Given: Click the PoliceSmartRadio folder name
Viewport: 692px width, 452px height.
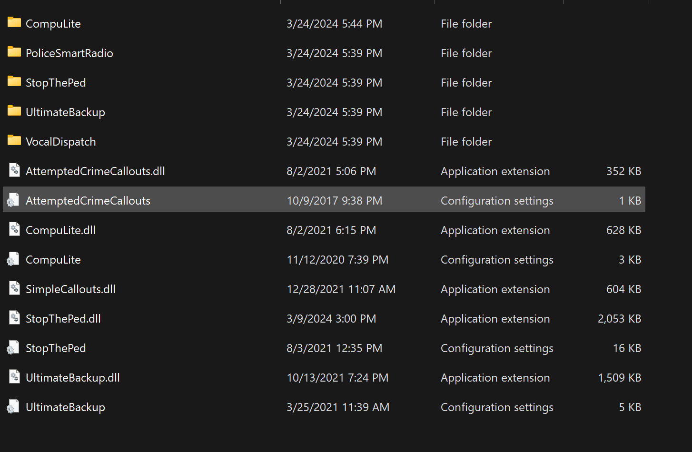Looking at the screenshot, I should pyautogui.click(x=69, y=53).
